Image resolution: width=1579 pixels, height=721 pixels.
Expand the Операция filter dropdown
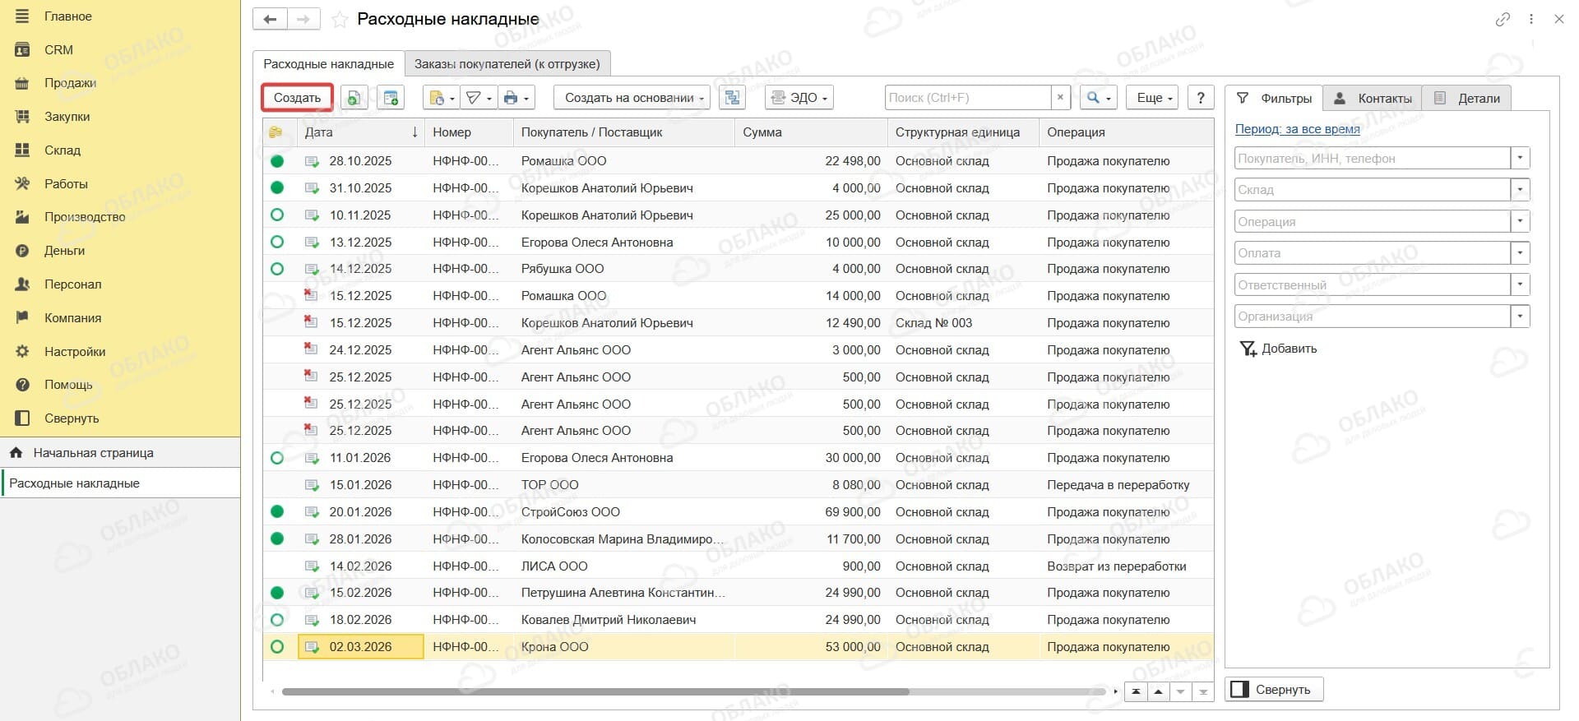1520,222
